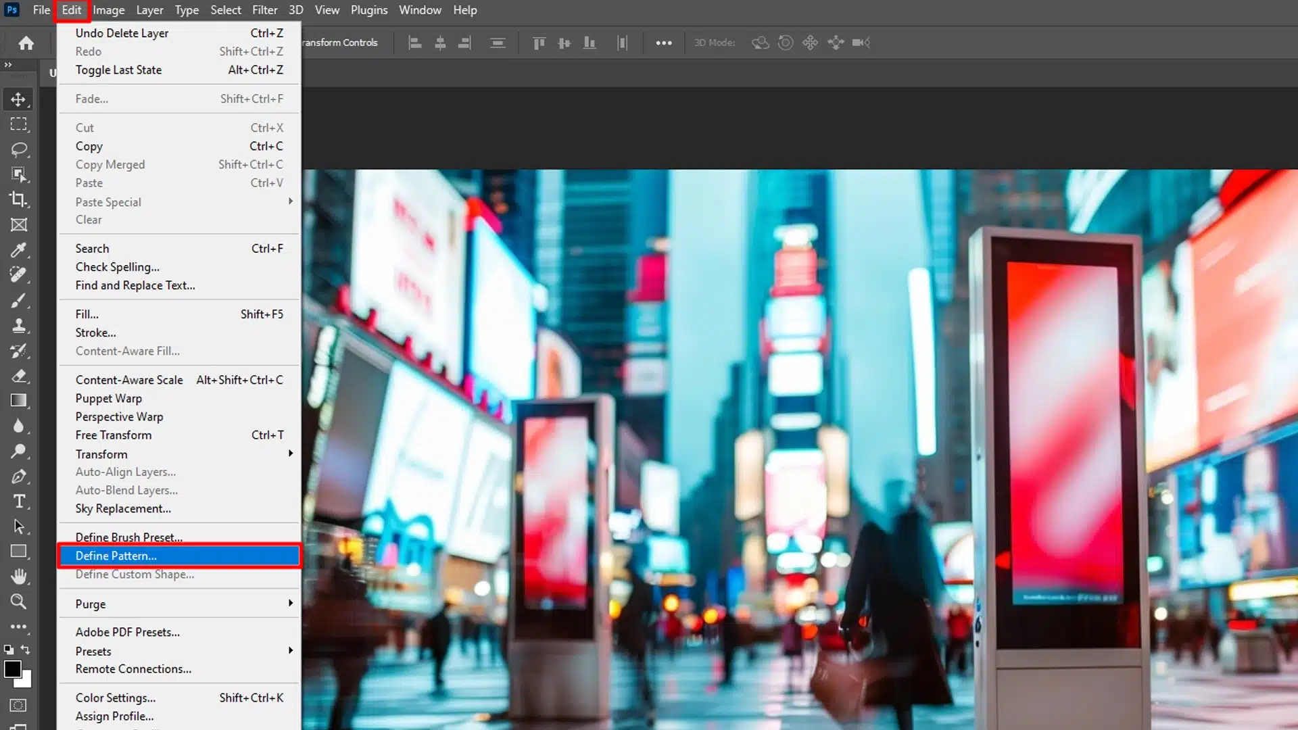The width and height of the screenshot is (1298, 730).
Task: Open options bar more options ellipsis
Action: [664, 43]
